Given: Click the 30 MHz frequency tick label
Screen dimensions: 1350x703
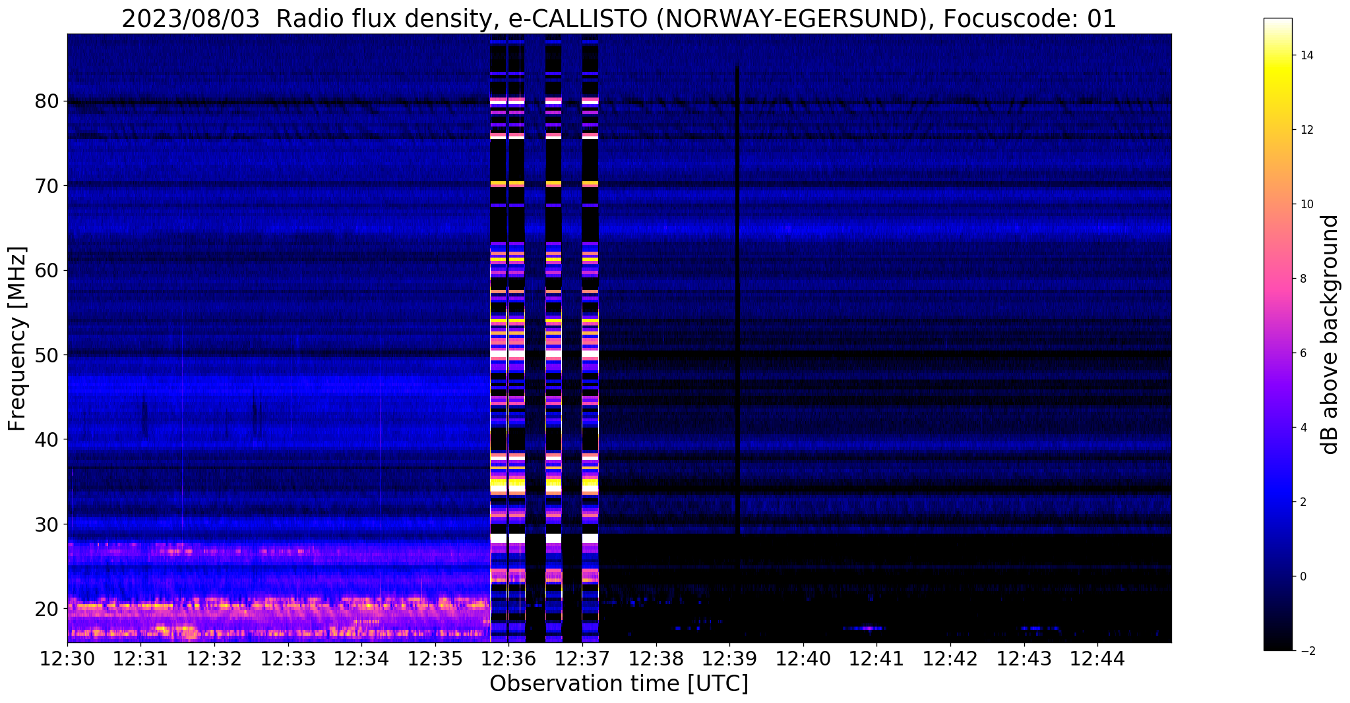Looking at the screenshot, I should coord(48,524).
